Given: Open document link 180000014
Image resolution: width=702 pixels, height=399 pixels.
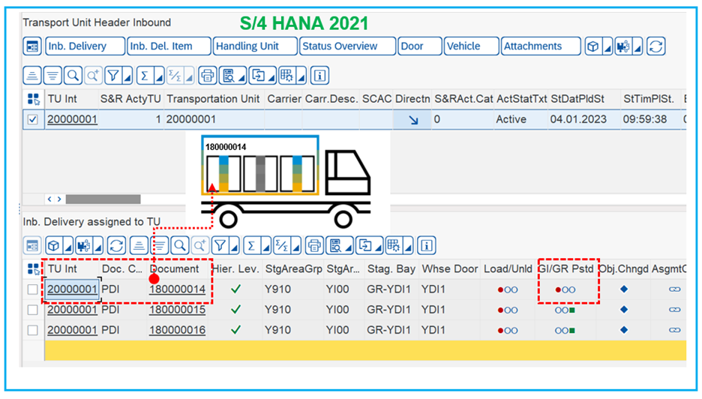Looking at the screenshot, I should 177,289.
